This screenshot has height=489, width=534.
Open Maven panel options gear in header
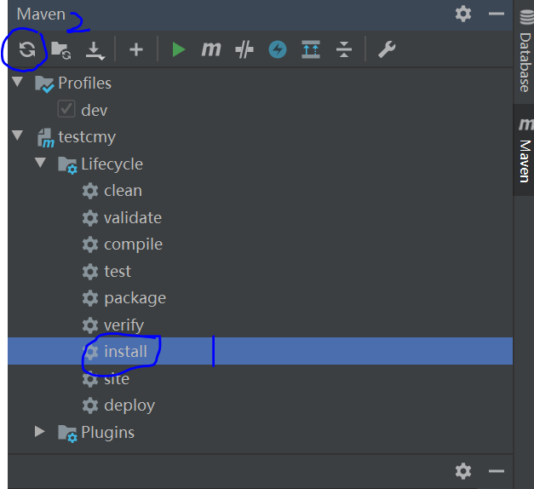463,14
